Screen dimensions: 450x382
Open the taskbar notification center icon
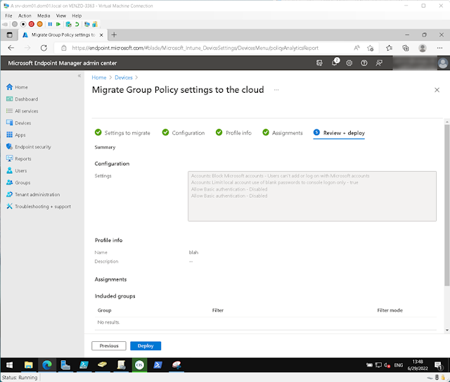438,365
